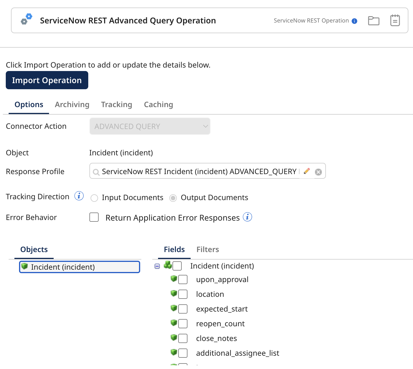Clear Response Profile using the X icon
The width and height of the screenshot is (413, 369).
click(318, 172)
